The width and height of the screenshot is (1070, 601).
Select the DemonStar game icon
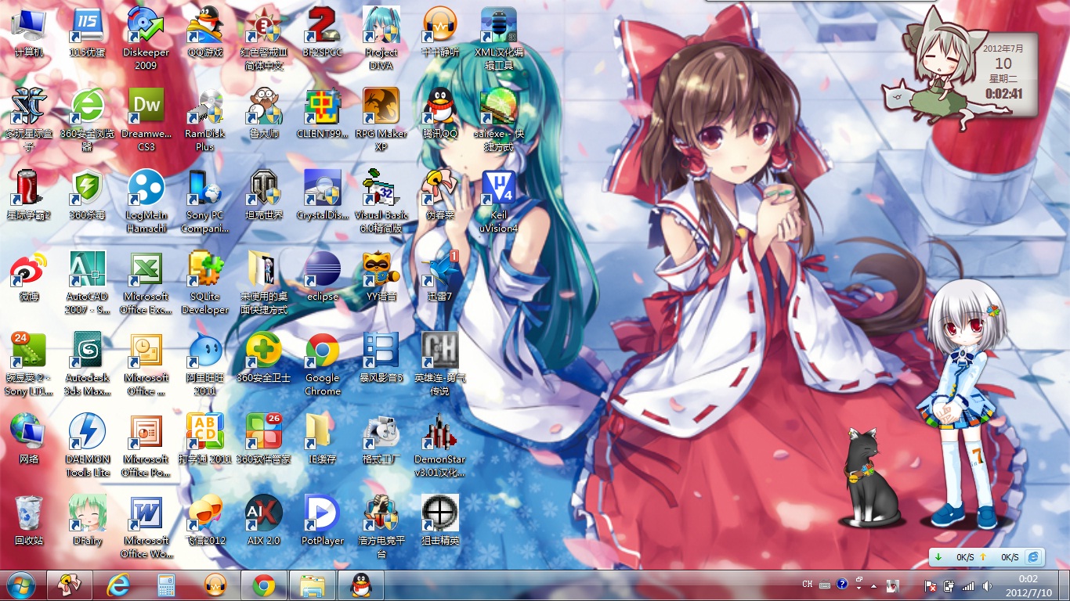(440, 444)
